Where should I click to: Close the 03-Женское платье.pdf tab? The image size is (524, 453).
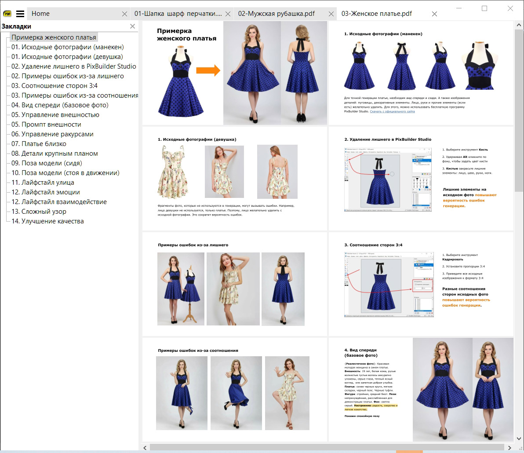tap(434, 14)
